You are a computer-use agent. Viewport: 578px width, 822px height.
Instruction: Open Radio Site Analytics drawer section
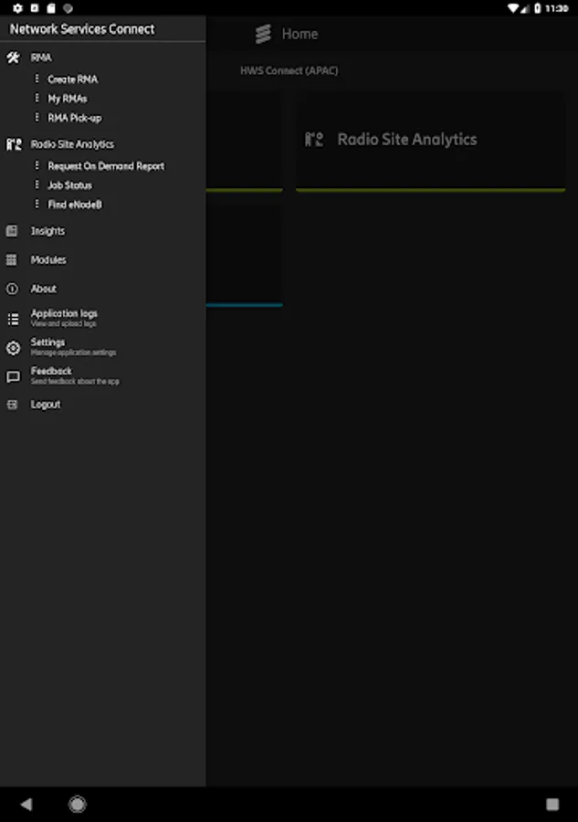pos(72,144)
